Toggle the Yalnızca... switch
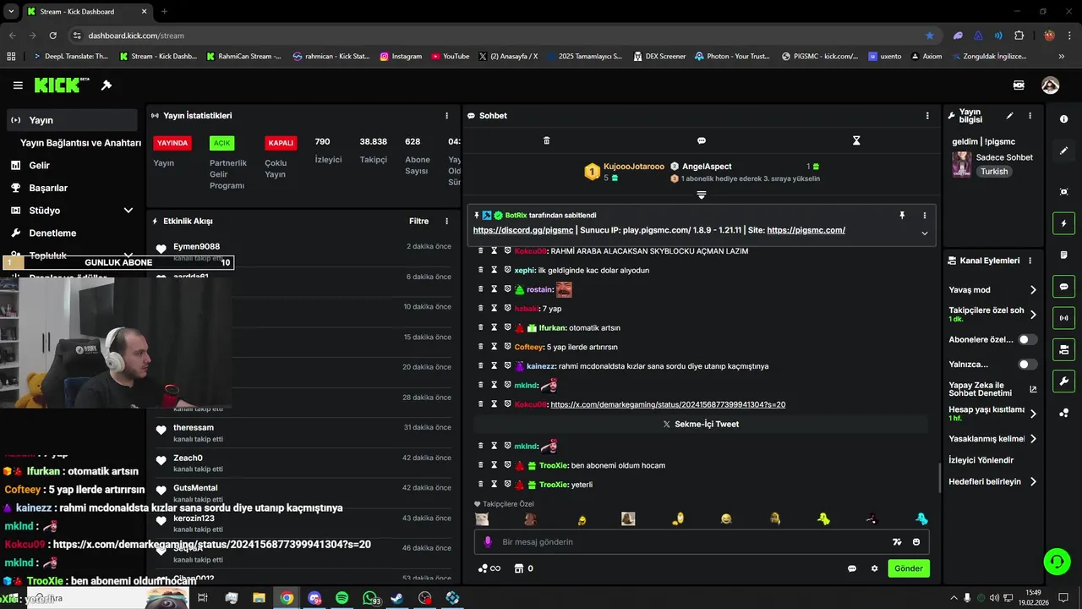The height and width of the screenshot is (609, 1082). tap(1027, 365)
